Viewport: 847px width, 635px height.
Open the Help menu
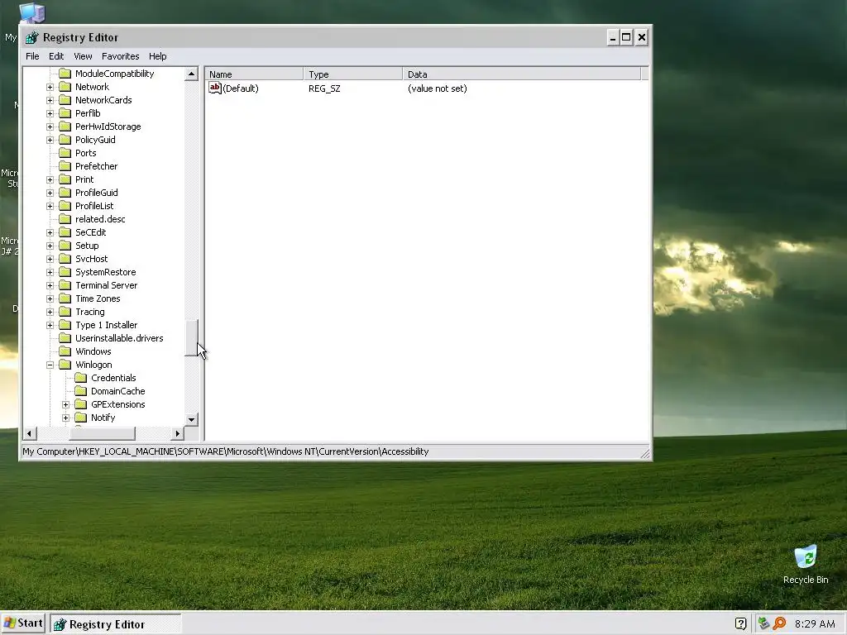(x=158, y=56)
